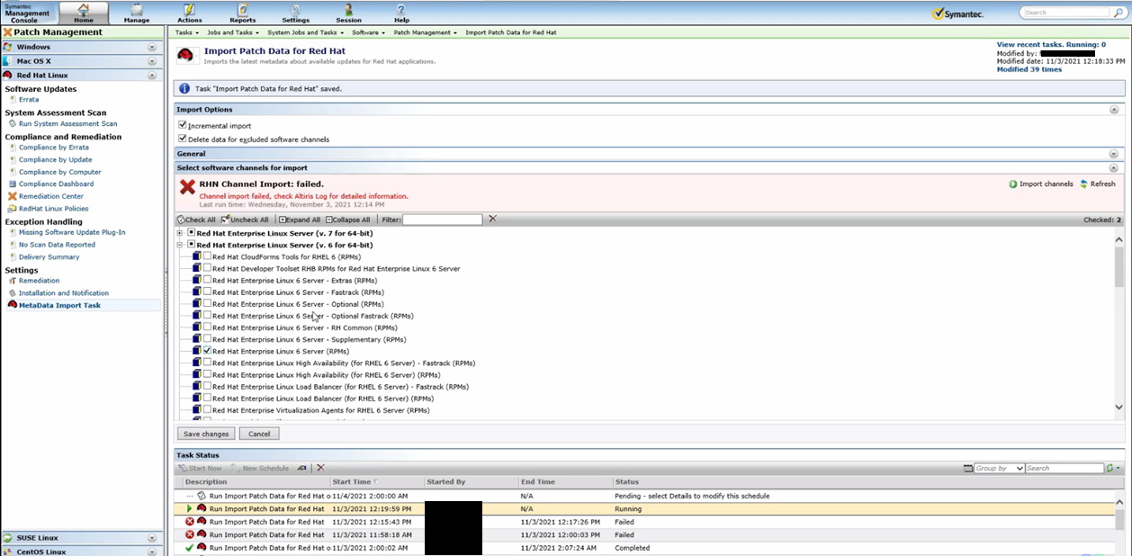Expand the General panel
The width and height of the screenshot is (1132, 556).
[x=1114, y=154]
